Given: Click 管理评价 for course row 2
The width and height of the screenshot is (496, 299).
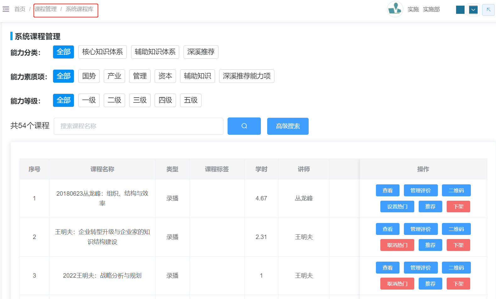Looking at the screenshot, I should tap(420, 229).
